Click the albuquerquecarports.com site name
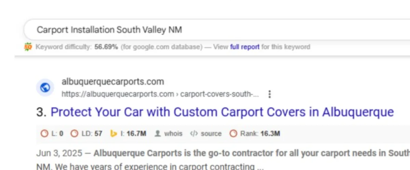 point(113,82)
